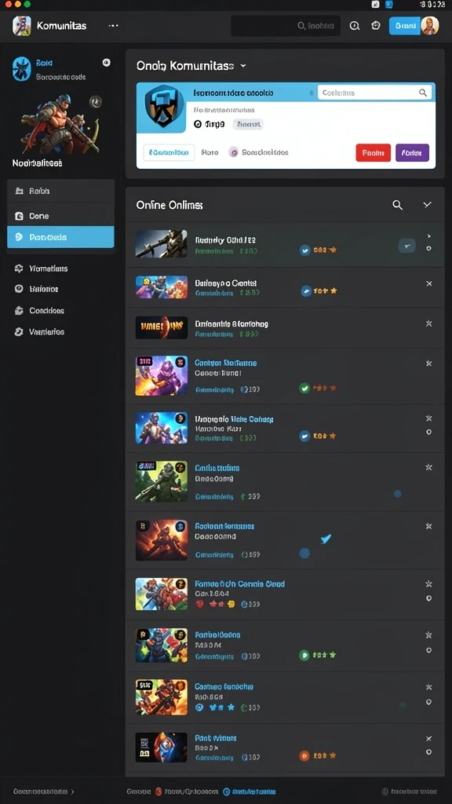Open the blue circled link in bottom bar
Screen dimensions: 452x804
[250, 791]
